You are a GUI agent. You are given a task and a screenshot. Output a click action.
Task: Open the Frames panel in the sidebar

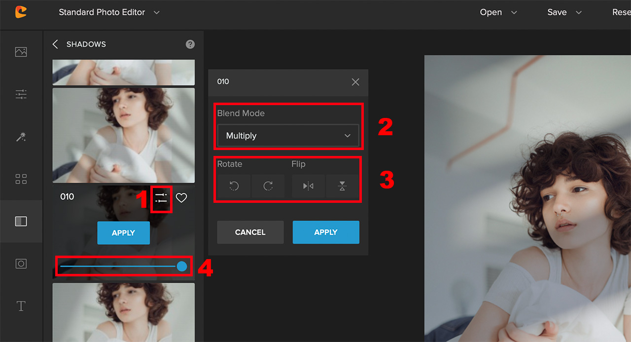coord(21,263)
